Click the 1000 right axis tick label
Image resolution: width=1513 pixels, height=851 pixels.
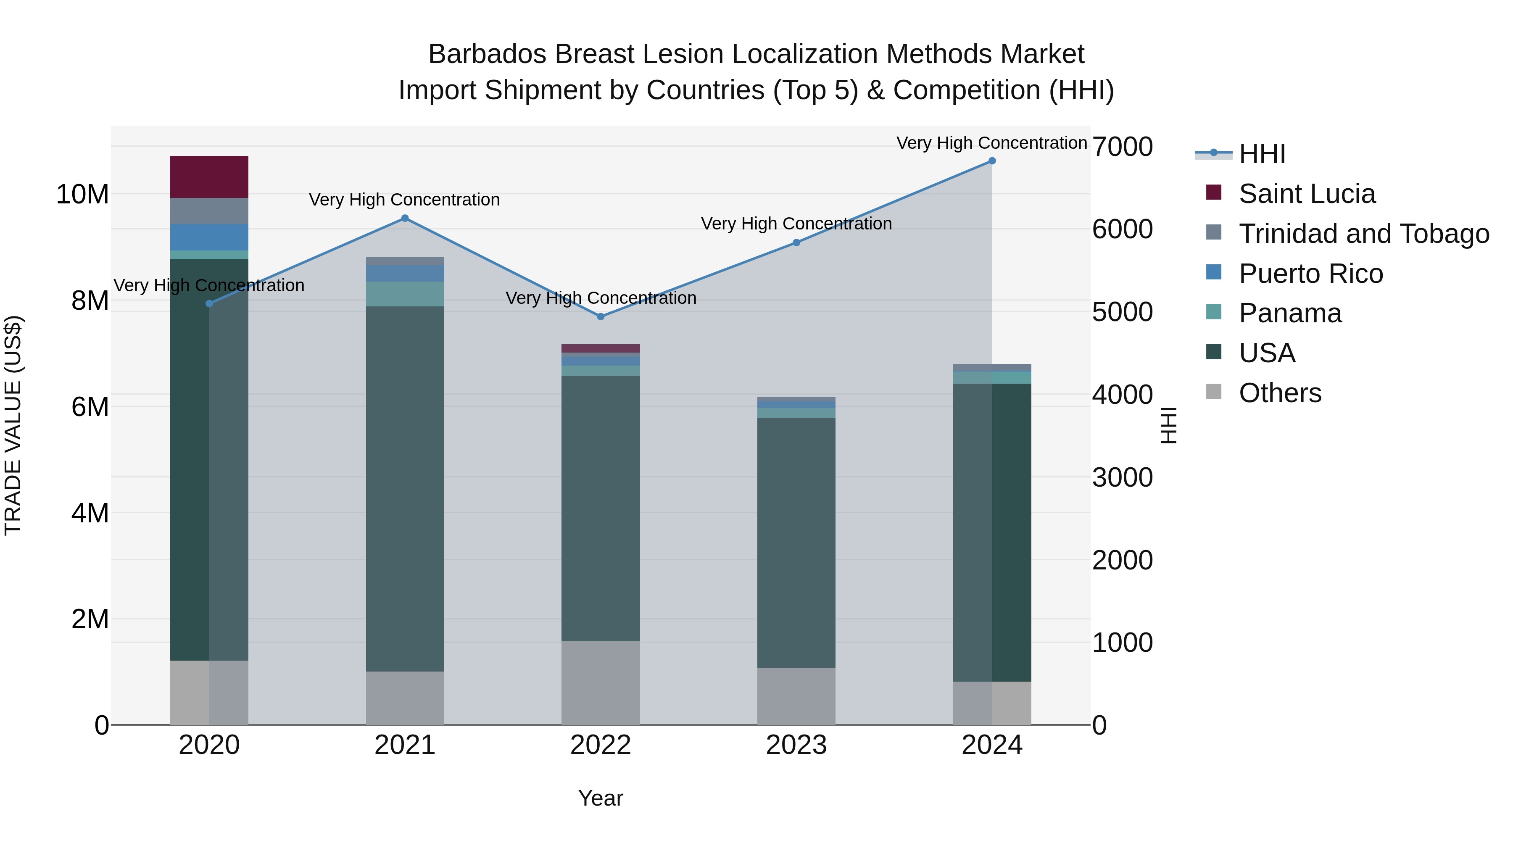1123,642
